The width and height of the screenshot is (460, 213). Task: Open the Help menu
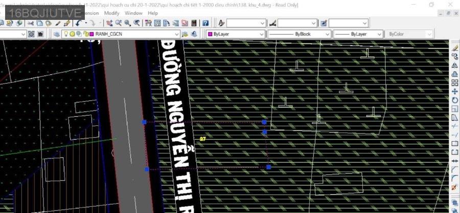click(153, 13)
